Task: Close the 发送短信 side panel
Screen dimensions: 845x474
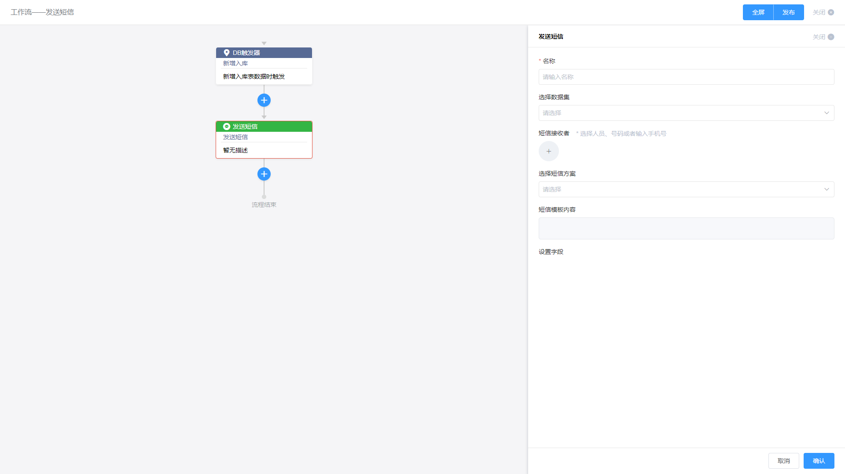Action: 823,37
